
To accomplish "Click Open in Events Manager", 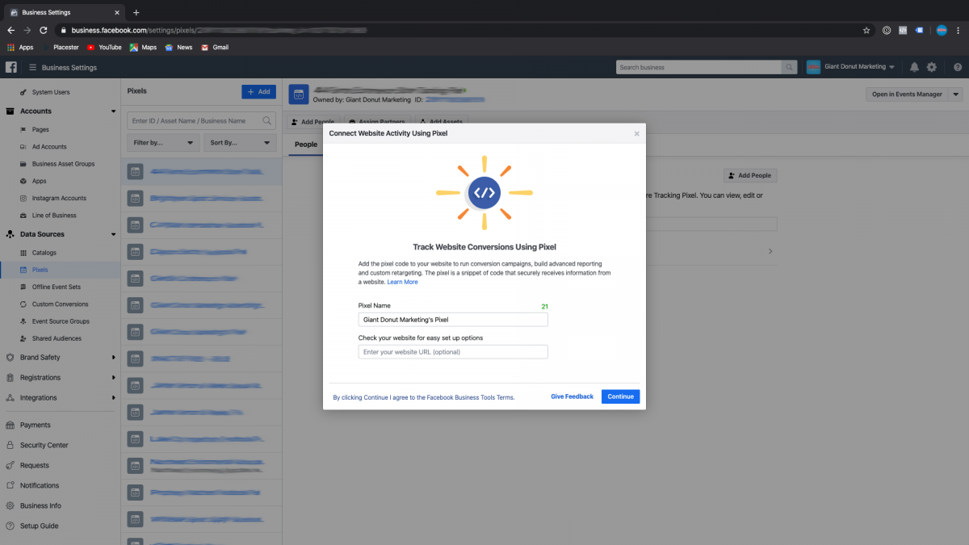I will tap(907, 94).
